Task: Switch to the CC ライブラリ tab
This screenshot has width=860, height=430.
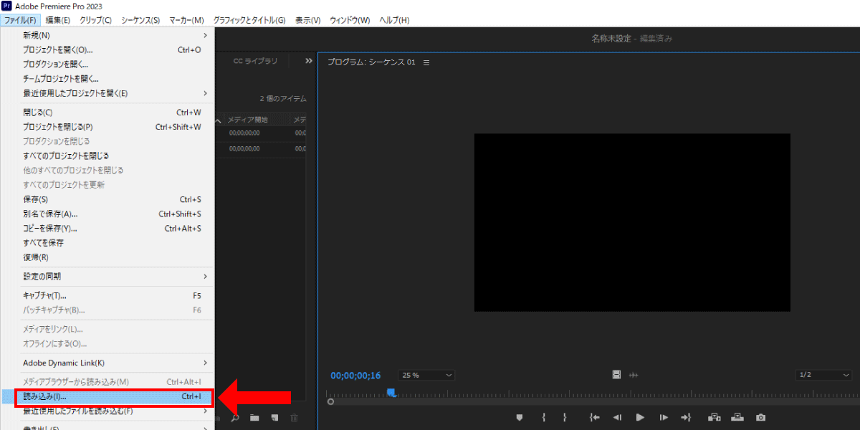Action: [255, 62]
